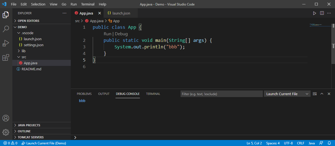The image size is (335, 146).
Task: Open the Explorer view in activity bar
Action: [6, 15]
